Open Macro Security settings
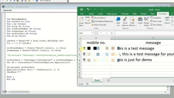This screenshot has width=174, height=98. pos(99,25)
